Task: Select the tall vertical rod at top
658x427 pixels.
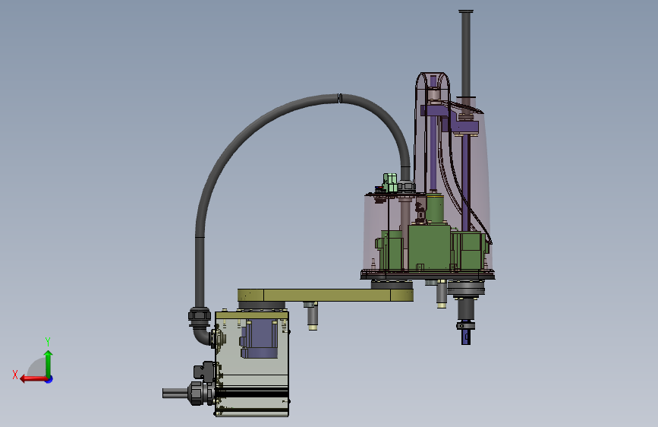Action: click(x=466, y=55)
